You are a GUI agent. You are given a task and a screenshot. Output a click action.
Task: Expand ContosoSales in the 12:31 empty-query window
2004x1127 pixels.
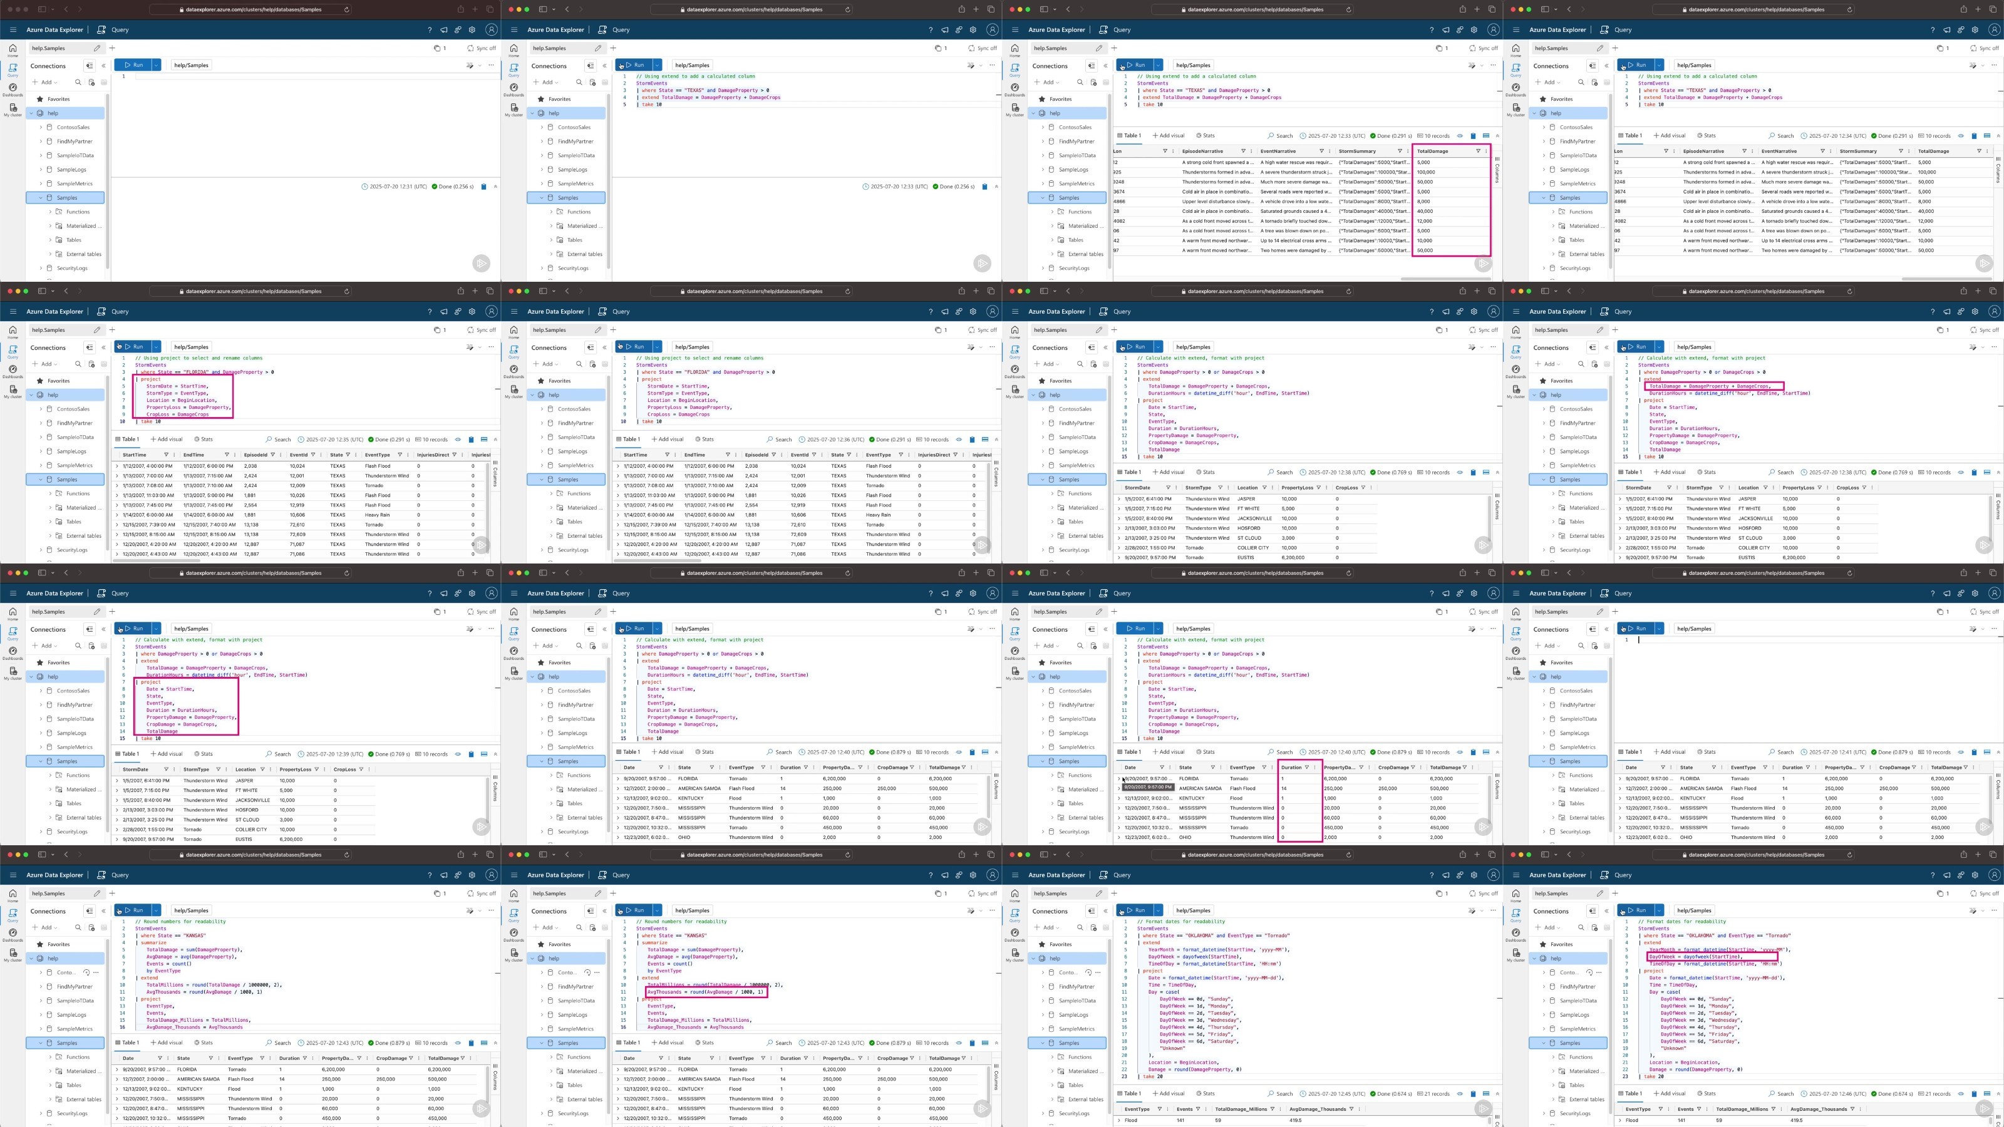41,128
